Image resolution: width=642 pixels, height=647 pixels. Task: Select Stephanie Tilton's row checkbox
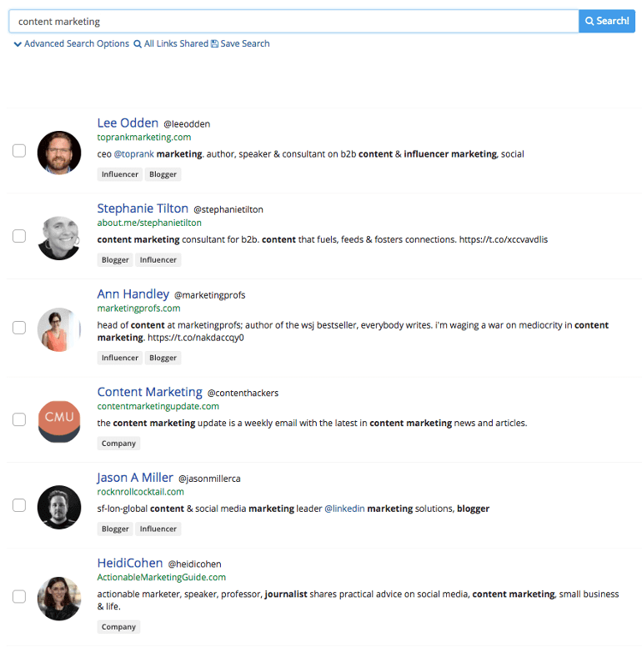pos(19,236)
